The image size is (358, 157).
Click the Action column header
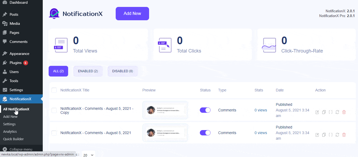tap(320, 90)
